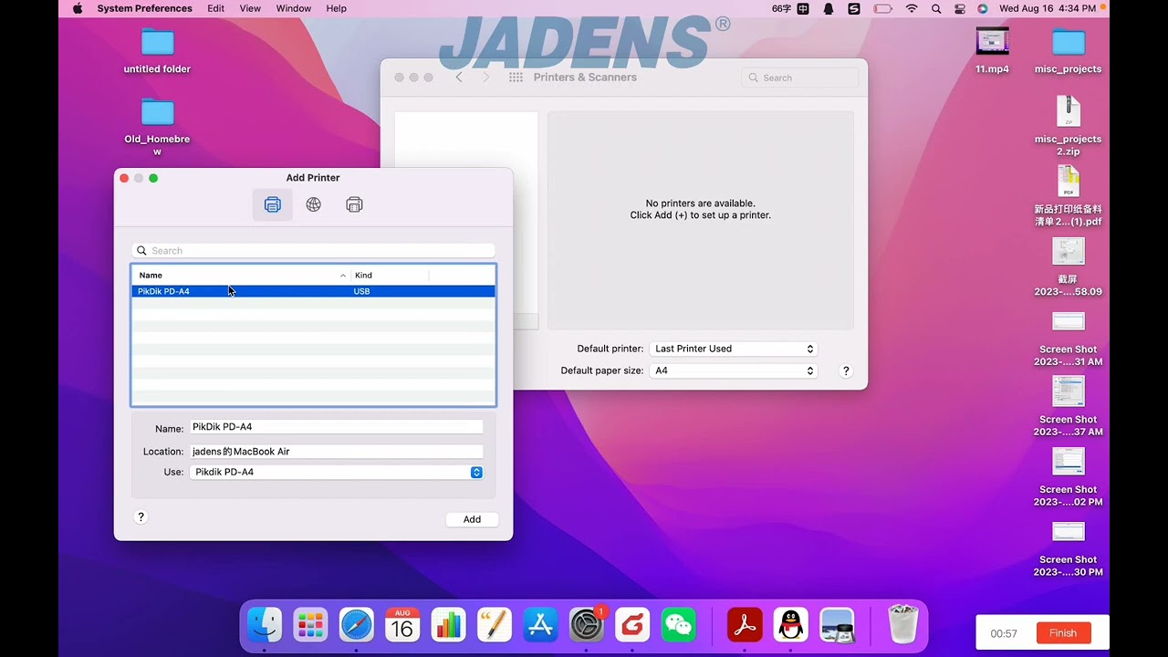
Task: Open QQ from the Dock
Action: point(791,625)
